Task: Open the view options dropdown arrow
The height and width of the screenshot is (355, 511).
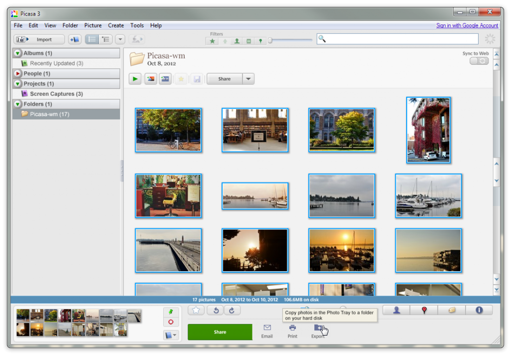Action: tap(120, 39)
